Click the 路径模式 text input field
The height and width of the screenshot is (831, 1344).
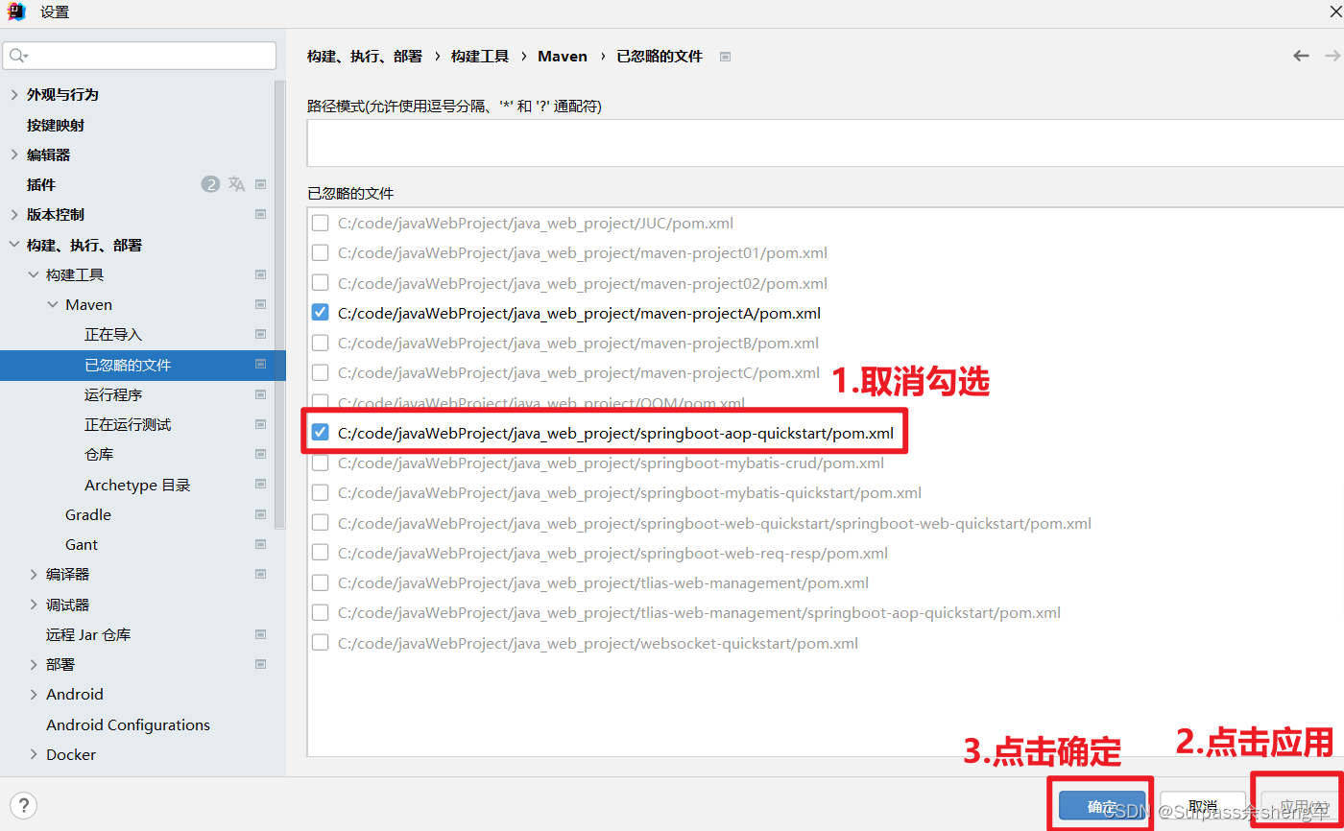(826, 143)
